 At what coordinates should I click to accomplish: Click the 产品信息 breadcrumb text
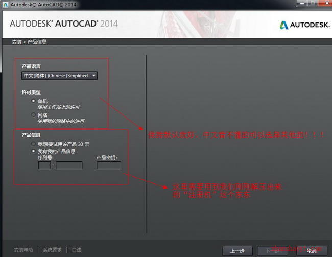(x=37, y=42)
